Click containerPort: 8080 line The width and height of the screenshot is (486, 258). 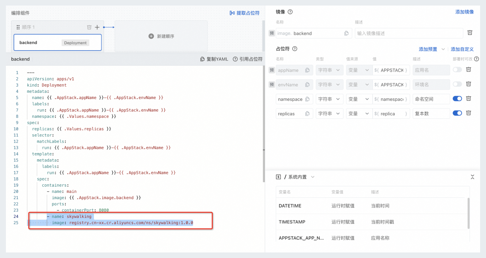coord(83,210)
